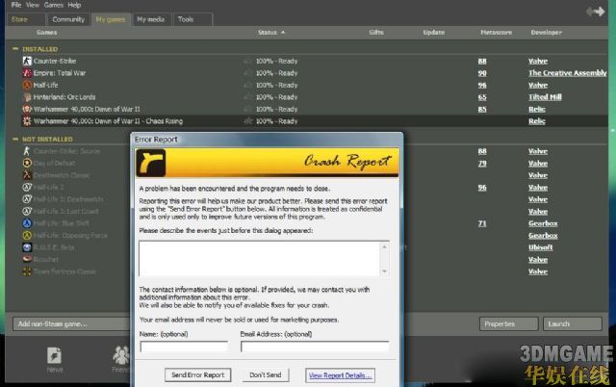Sort by the Developer column header
The width and height of the screenshot is (616, 387).
(546, 32)
